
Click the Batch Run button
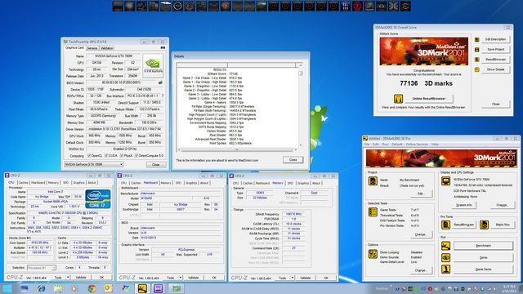[503, 225]
